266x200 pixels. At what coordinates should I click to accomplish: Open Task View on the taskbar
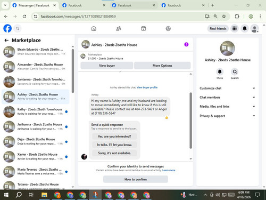(31, 195)
